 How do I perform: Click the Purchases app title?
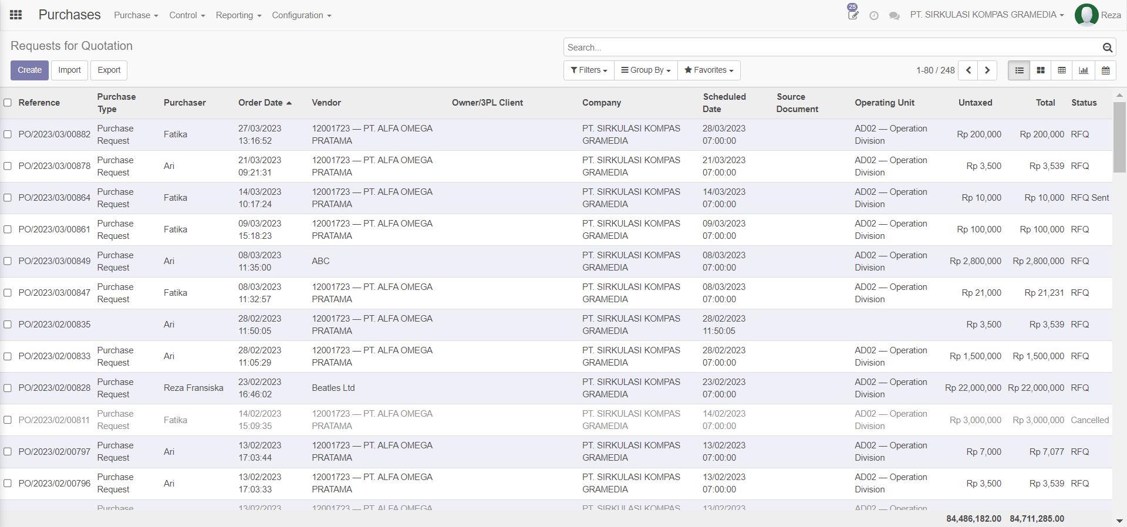tap(69, 15)
